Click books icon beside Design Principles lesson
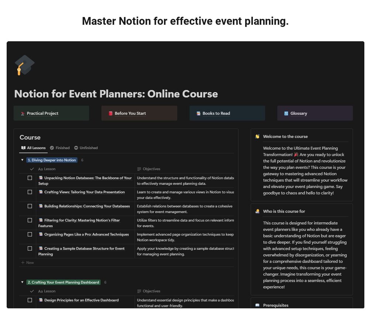The image size is (371, 315). (x=41, y=300)
